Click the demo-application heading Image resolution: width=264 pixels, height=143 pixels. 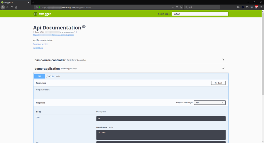tap(47, 69)
